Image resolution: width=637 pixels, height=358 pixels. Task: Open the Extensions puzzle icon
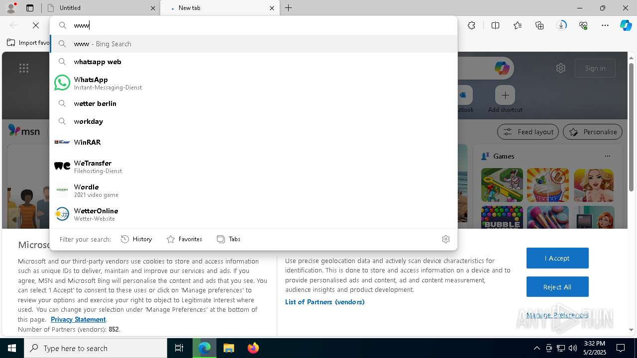[471, 25]
